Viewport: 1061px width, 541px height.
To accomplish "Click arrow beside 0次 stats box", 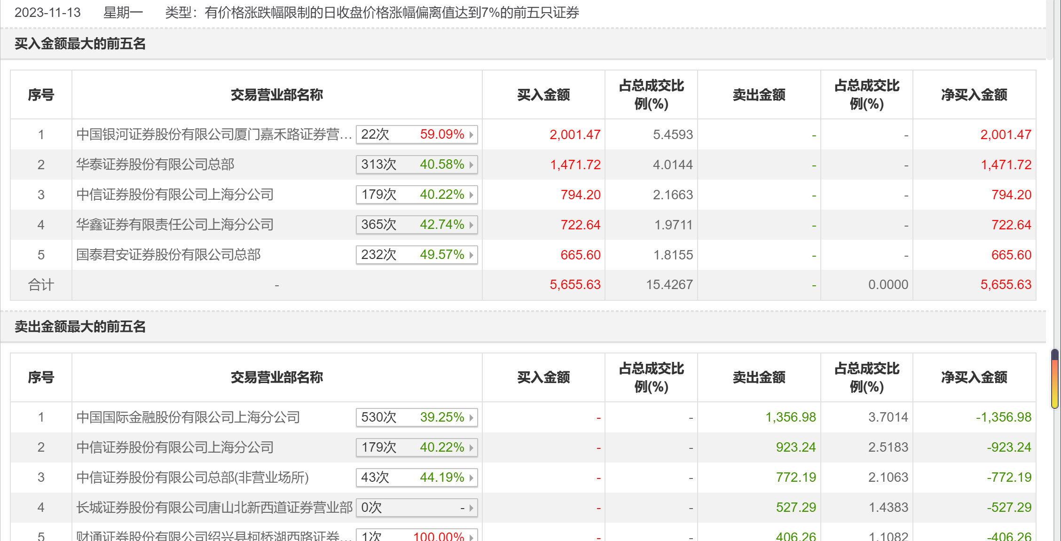I will click(471, 508).
